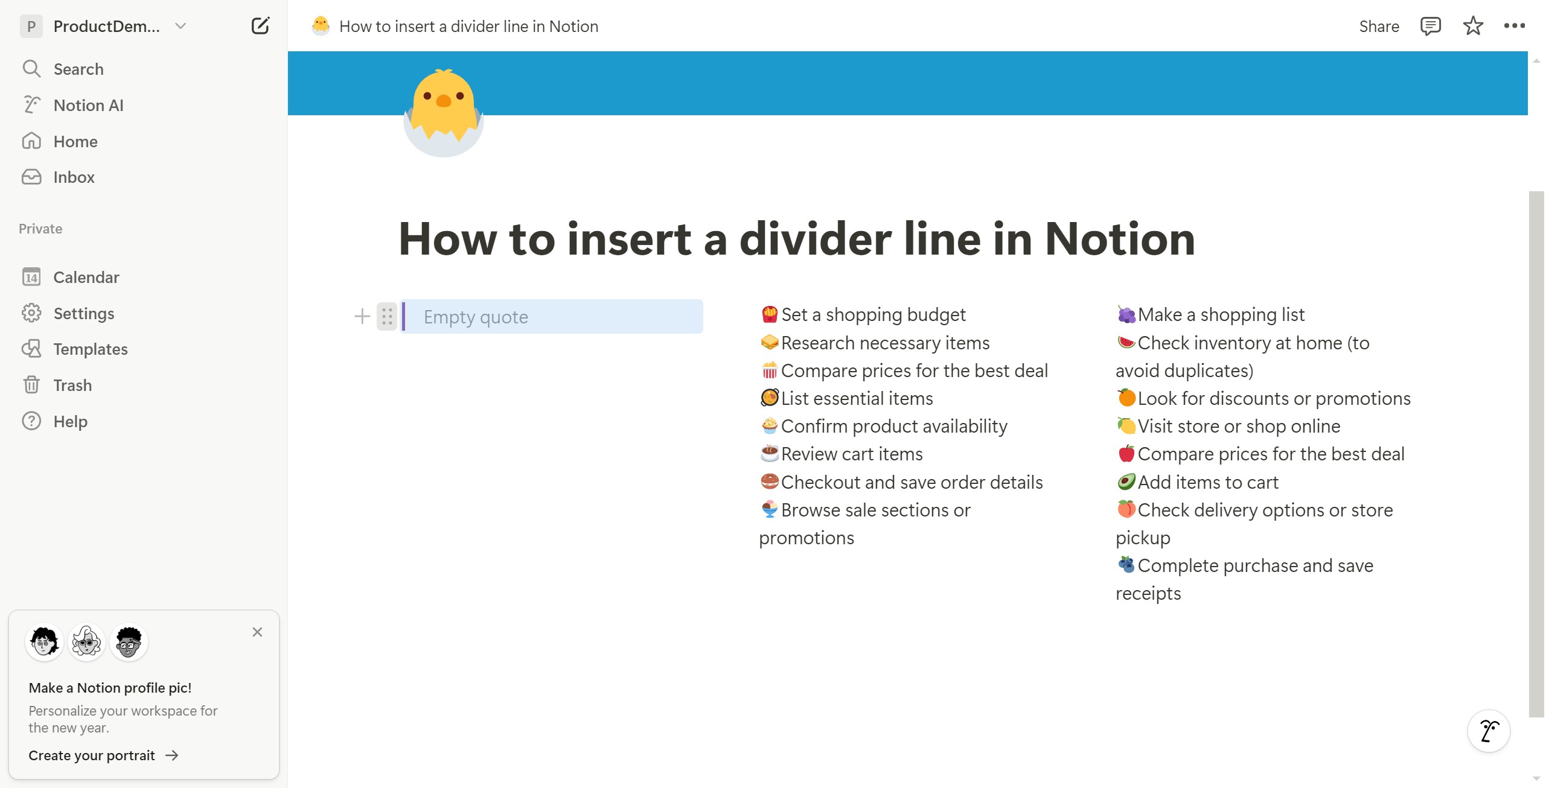Click 'Check delivery options or store pickup' text

tap(1254, 524)
